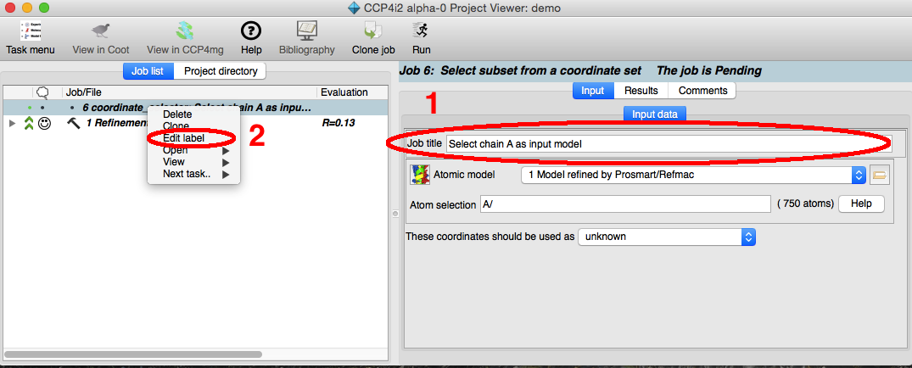The height and width of the screenshot is (368, 912).
Task: Browse file icon beside Atomic model
Action: click(879, 176)
